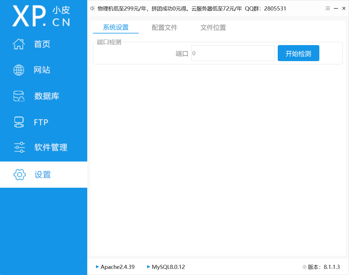Open the 文件位置 tab
This screenshot has width=349, height=275.
[213, 28]
